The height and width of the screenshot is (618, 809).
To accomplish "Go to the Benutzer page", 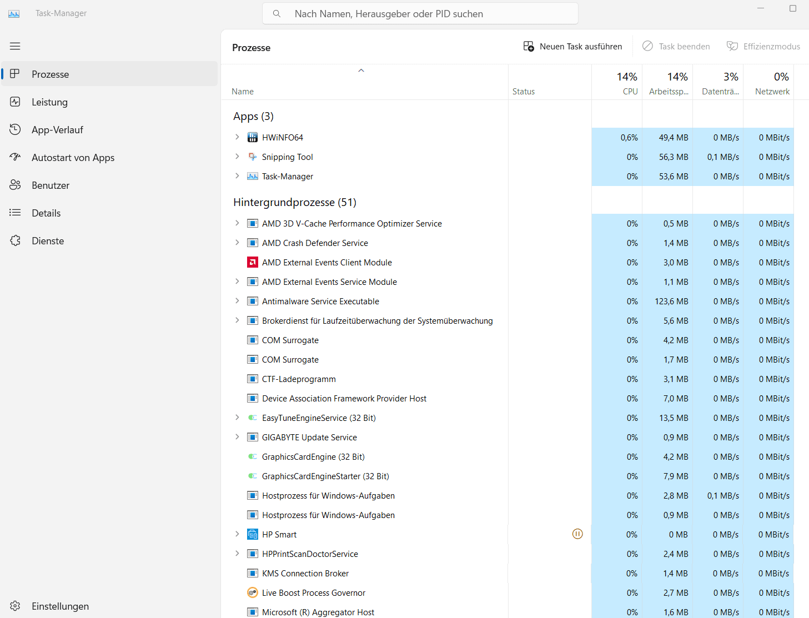I will 109,185.
